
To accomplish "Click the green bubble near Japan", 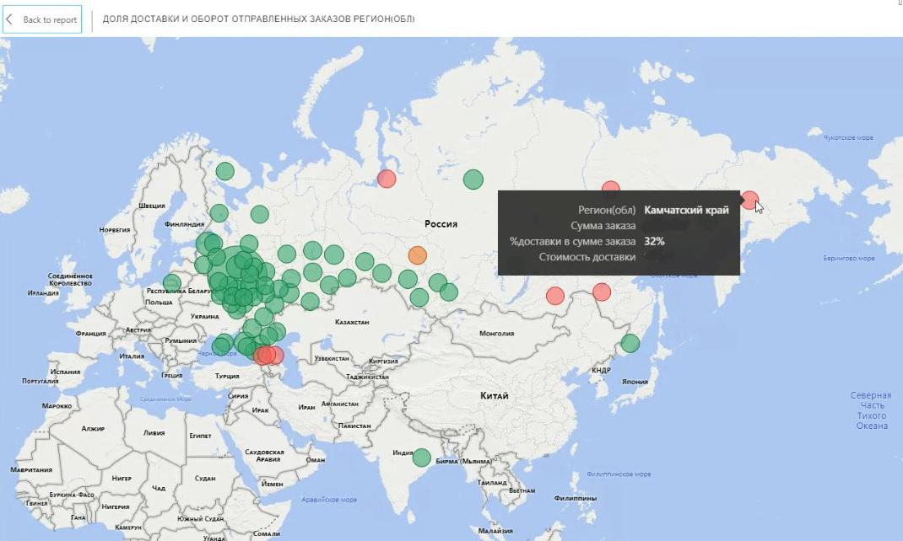I will (x=630, y=343).
